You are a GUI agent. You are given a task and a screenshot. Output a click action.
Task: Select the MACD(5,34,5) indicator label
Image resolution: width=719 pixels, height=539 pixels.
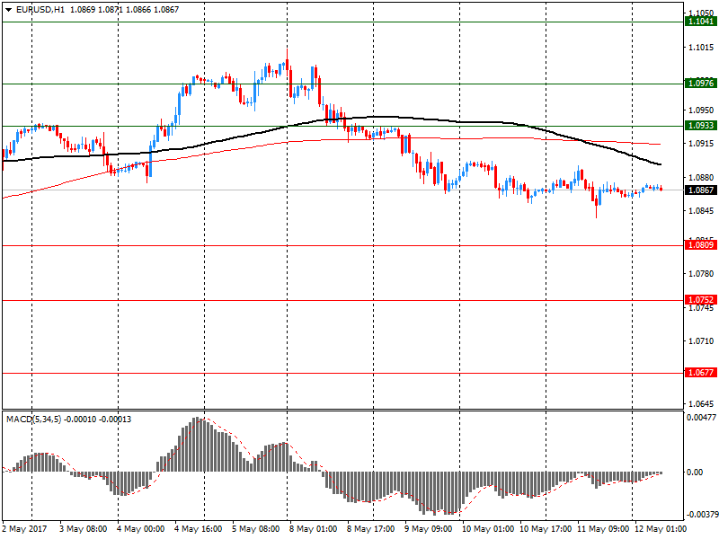pos(33,420)
